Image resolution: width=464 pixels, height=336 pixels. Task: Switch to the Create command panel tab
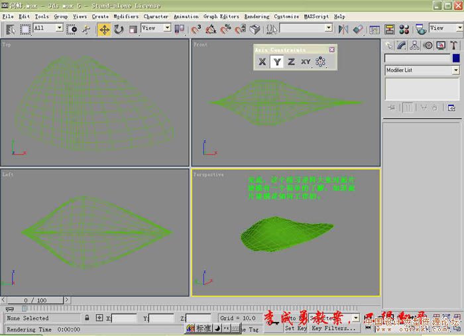pos(388,45)
